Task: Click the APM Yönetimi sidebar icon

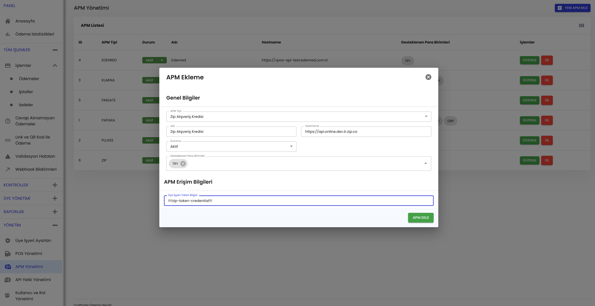Action: (8, 267)
